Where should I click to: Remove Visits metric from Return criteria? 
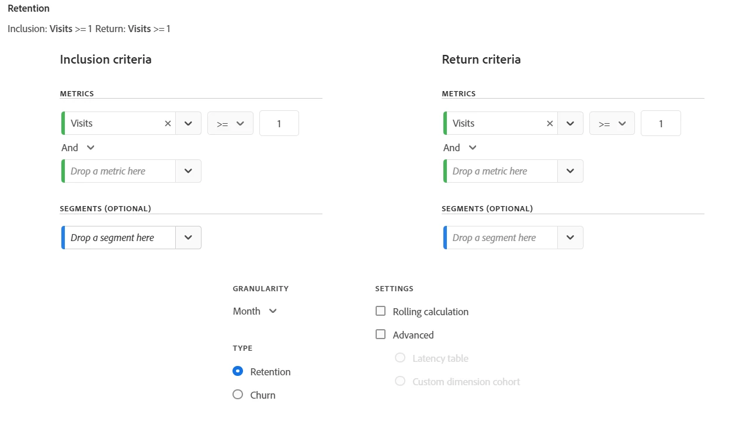point(550,124)
